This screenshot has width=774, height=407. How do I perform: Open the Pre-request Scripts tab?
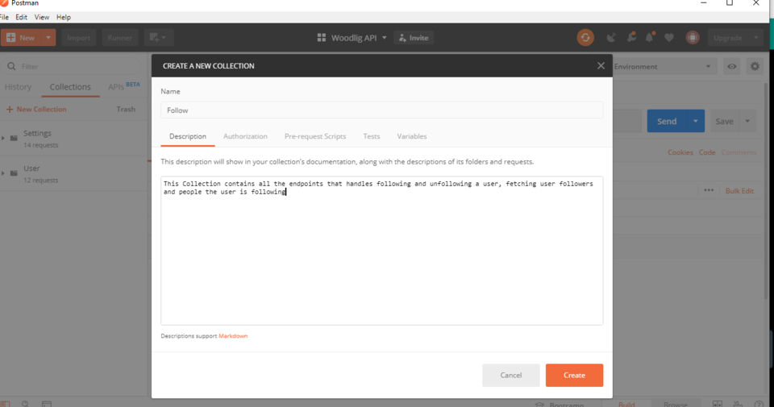coord(315,136)
